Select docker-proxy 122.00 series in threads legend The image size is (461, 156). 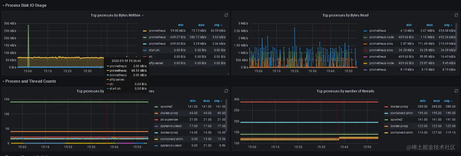pos(399,126)
